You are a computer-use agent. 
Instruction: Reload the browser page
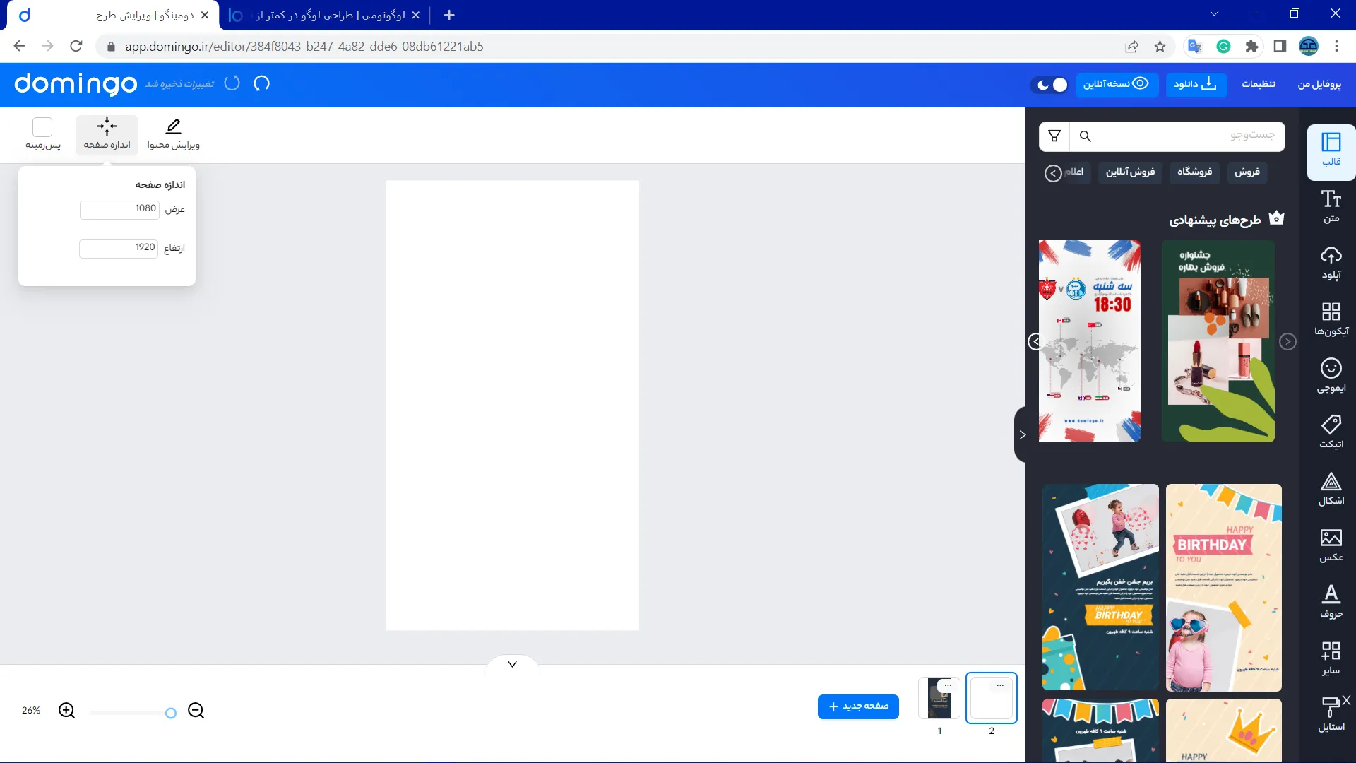[x=76, y=47]
